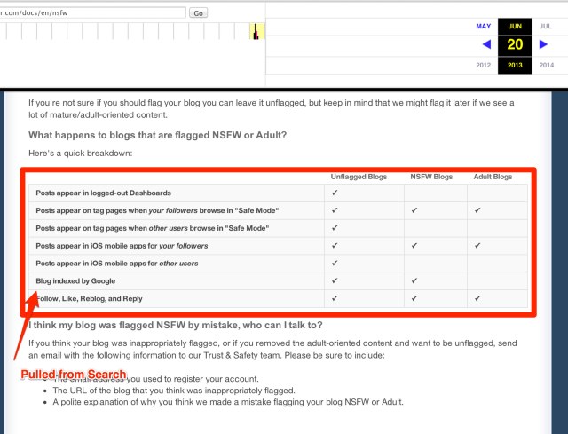Click 'iOS mobile apps for other users' row label

(x=116, y=264)
